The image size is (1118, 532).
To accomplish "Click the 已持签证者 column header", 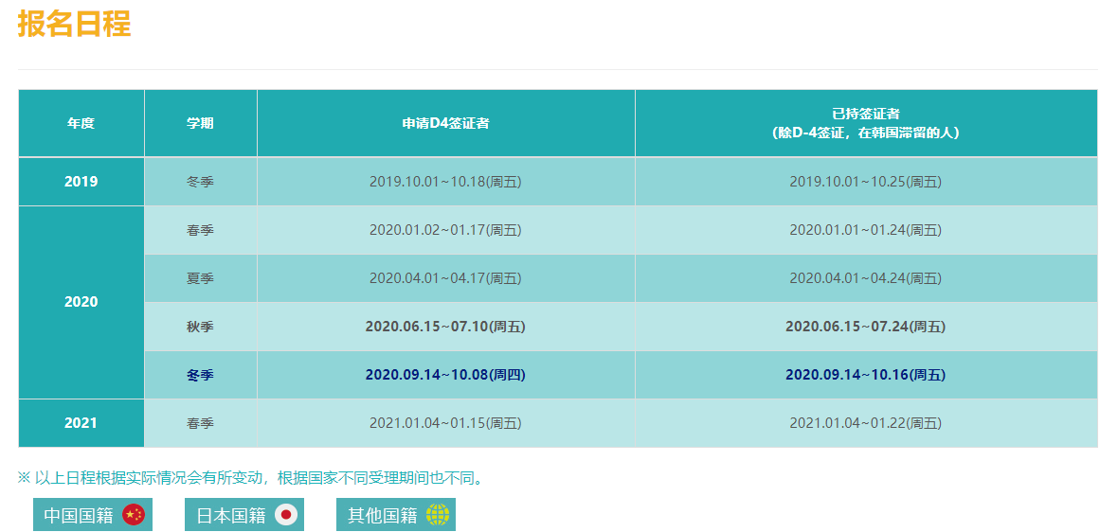I will (866, 123).
